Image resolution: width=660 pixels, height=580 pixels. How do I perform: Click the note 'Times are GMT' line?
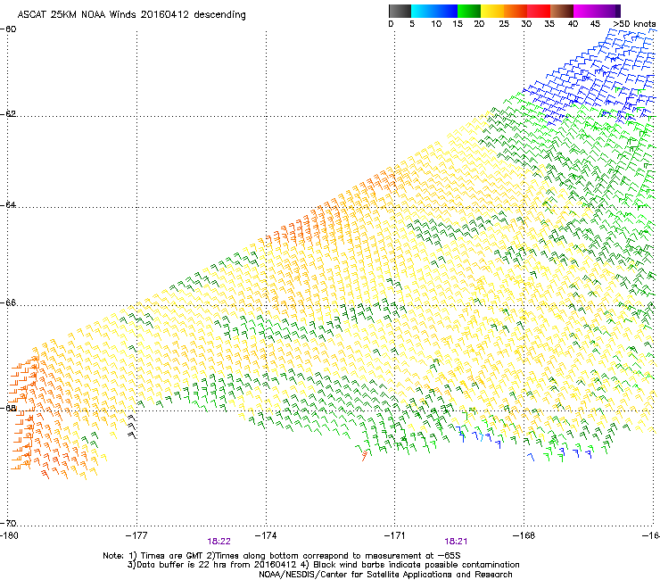point(282,556)
